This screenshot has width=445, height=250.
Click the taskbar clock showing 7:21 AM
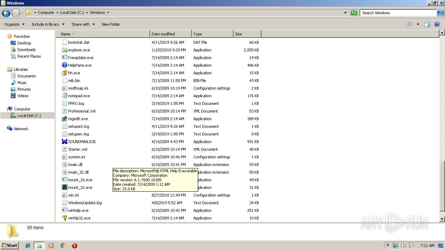tap(427, 245)
